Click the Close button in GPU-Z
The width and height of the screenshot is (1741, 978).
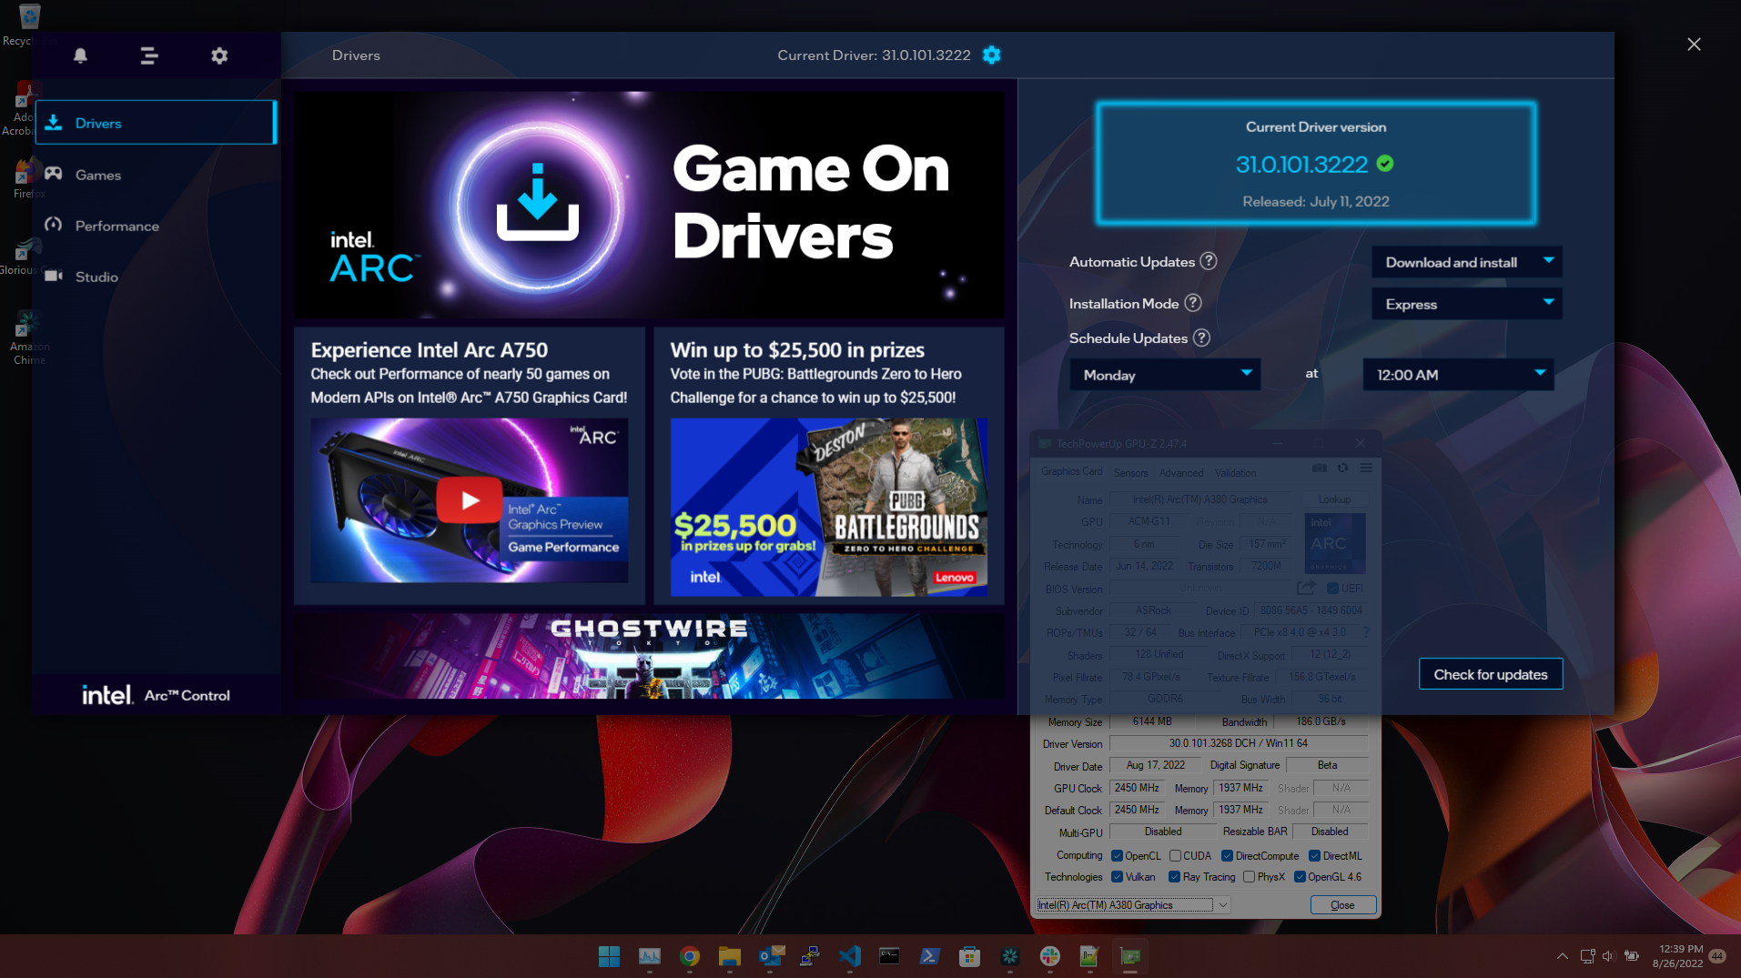coord(1342,905)
